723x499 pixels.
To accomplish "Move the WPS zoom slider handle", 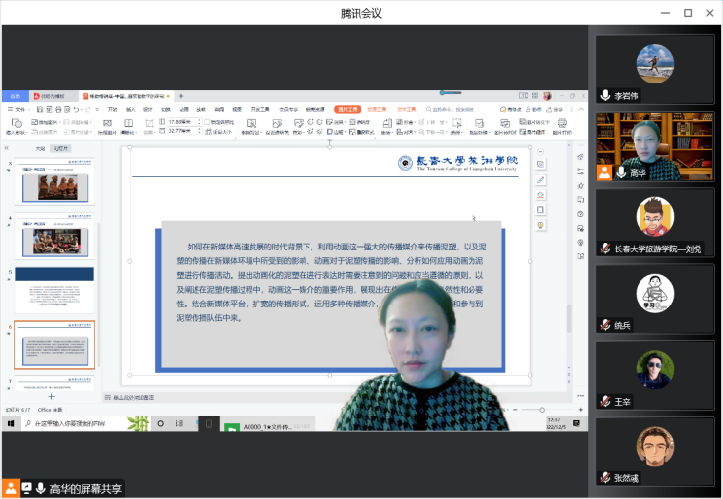I will [x=542, y=410].
